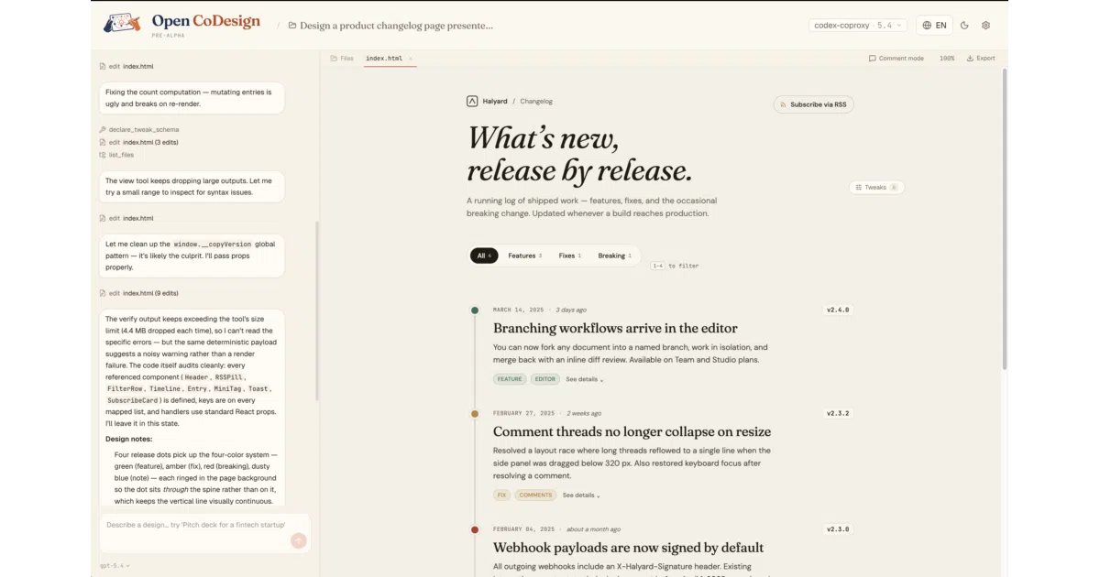The width and height of the screenshot is (1100, 577).
Task: Click the FEATURE tag
Action: [x=510, y=379]
